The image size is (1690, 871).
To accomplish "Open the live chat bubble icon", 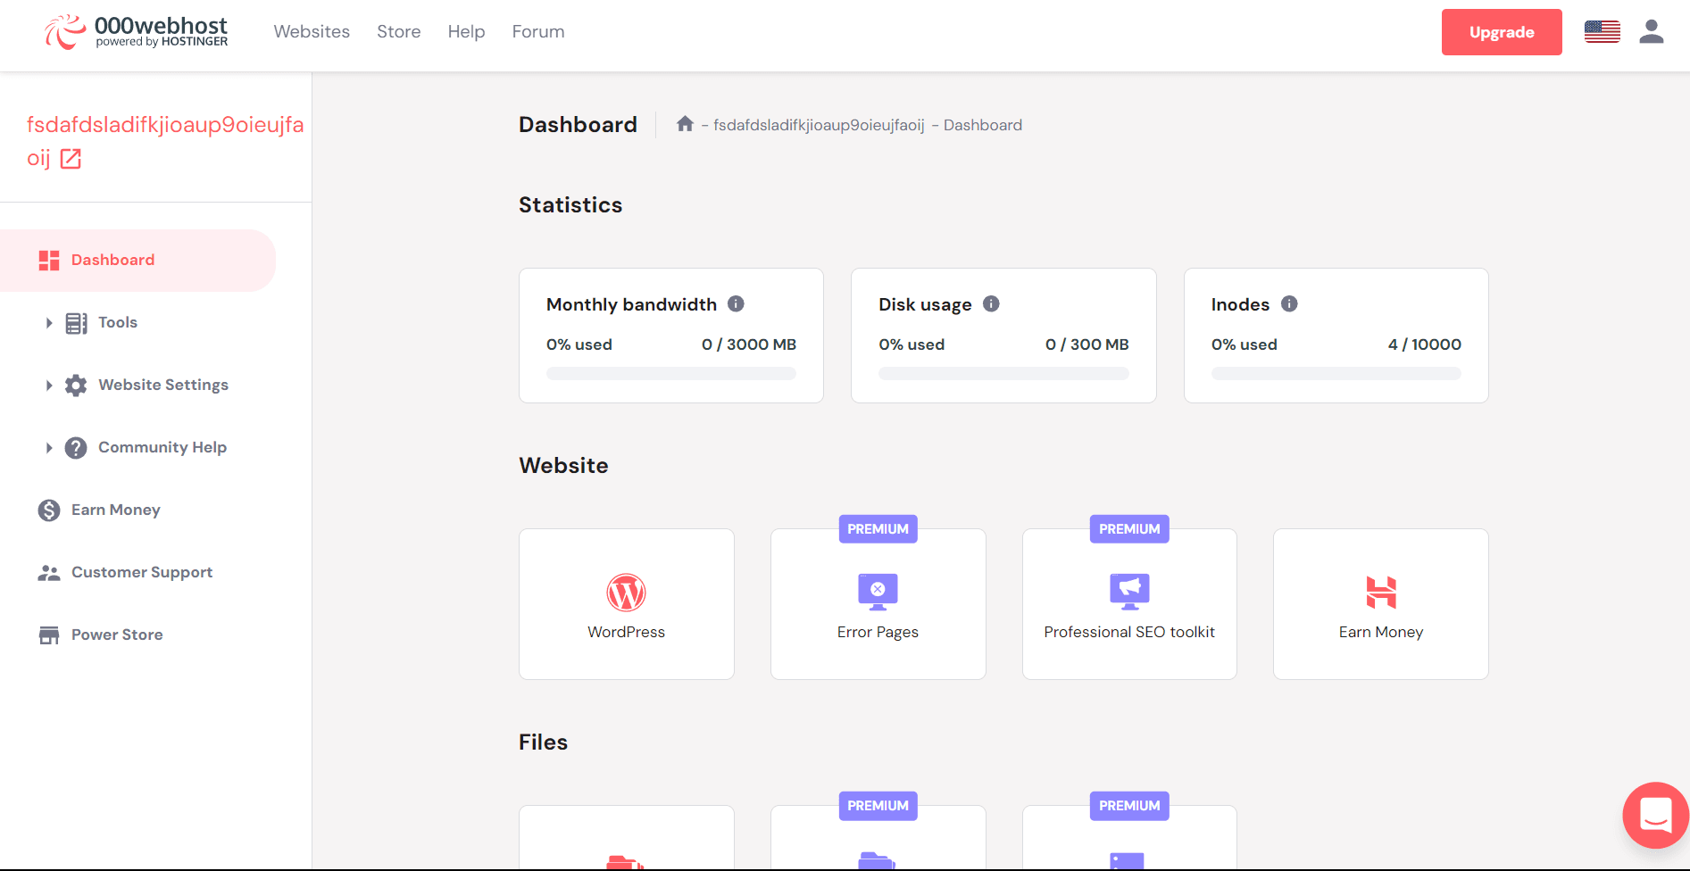I will [x=1656, y=815].
